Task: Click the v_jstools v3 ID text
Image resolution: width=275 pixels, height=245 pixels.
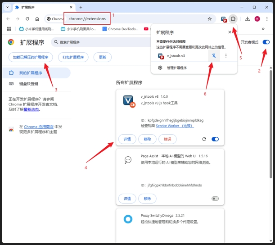Action: click(172, 120)
